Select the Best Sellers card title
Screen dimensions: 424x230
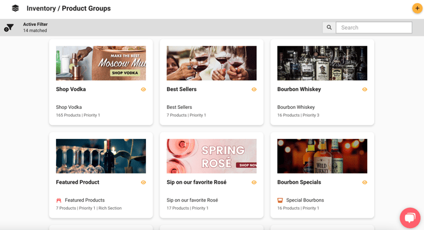point(181,89)
